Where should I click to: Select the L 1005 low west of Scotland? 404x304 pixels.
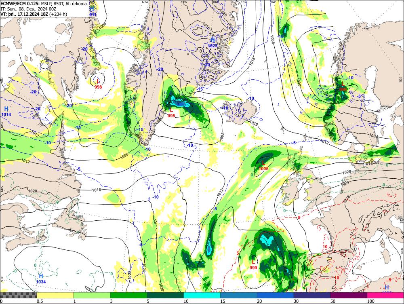(263, 166)
